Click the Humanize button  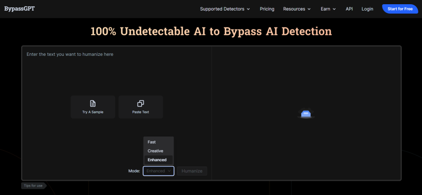pos(192,171)
